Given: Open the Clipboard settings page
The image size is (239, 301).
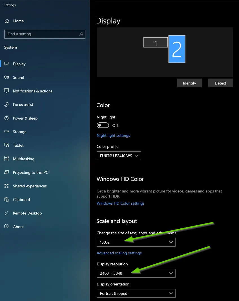Looking at the screenshot, I should (21, 200).
